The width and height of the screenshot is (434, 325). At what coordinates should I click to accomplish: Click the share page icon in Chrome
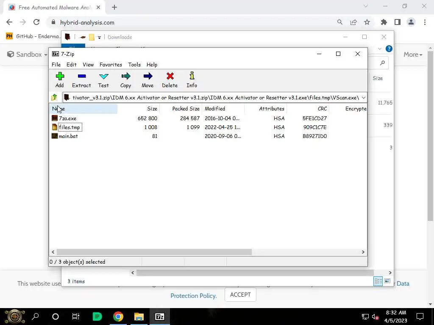(x=353, y=22)
